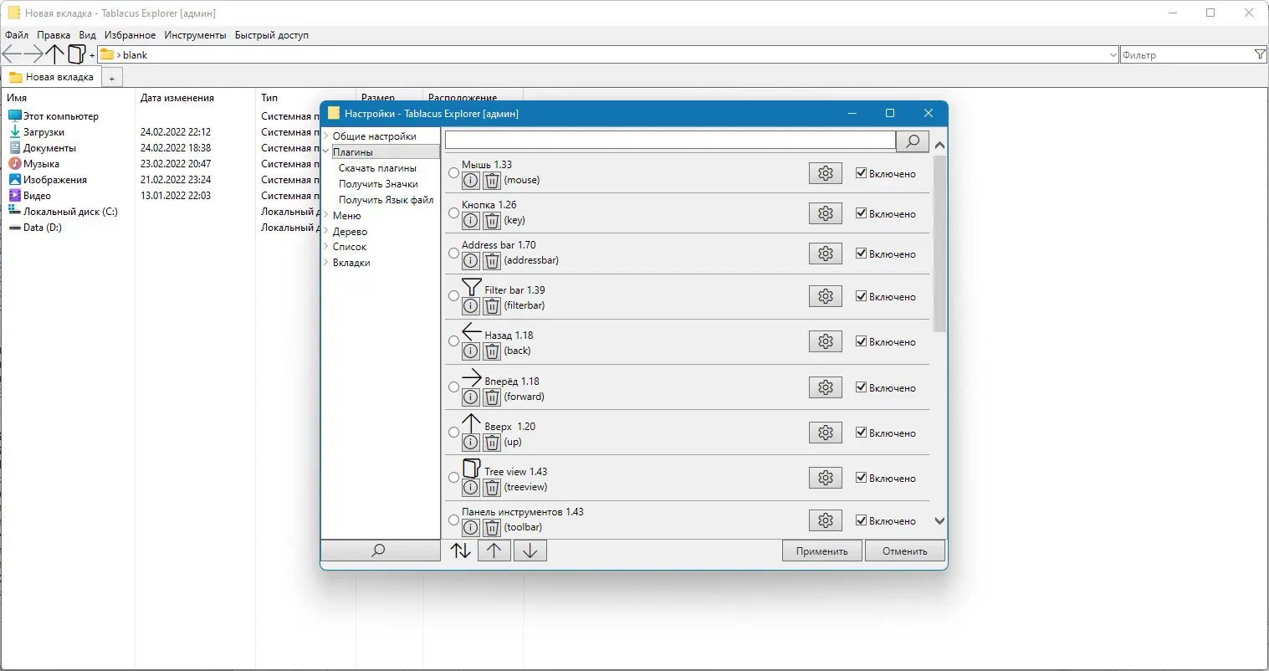Open settings for the Мышь plugin
The width and height of the screenshot is (1269, 671).
point(826,173)
